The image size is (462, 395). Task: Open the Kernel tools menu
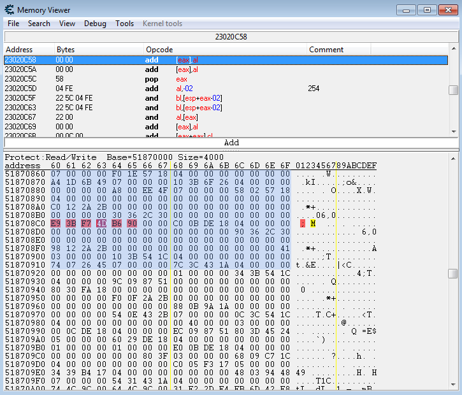point(162,24)
